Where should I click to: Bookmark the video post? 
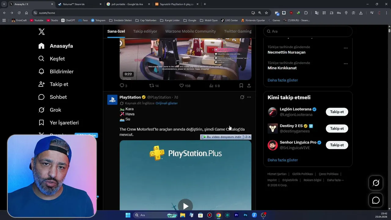point(241,86)
